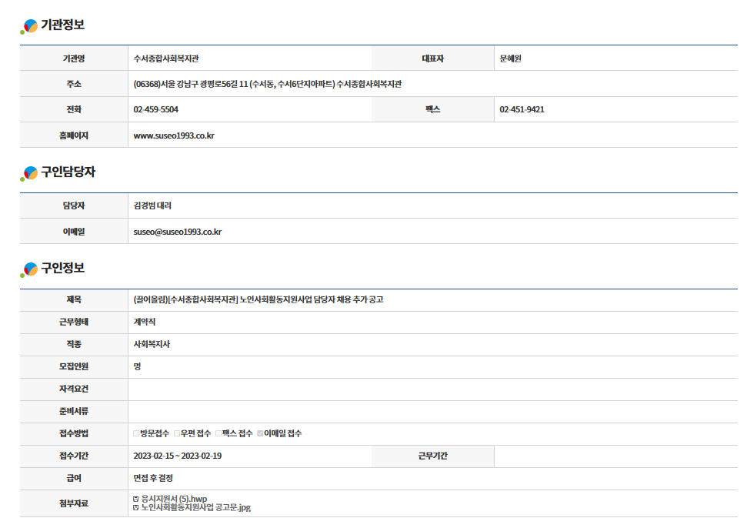The width and height of the screenshot is (747, 518).
Task: Check the 방문접수 checkbox
Action: [136, 433]
